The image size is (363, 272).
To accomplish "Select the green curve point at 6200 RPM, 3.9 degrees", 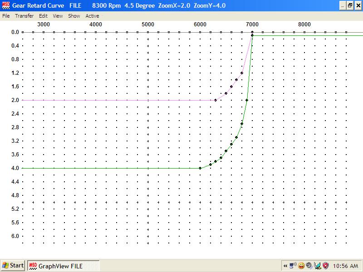I will [211, 165].
